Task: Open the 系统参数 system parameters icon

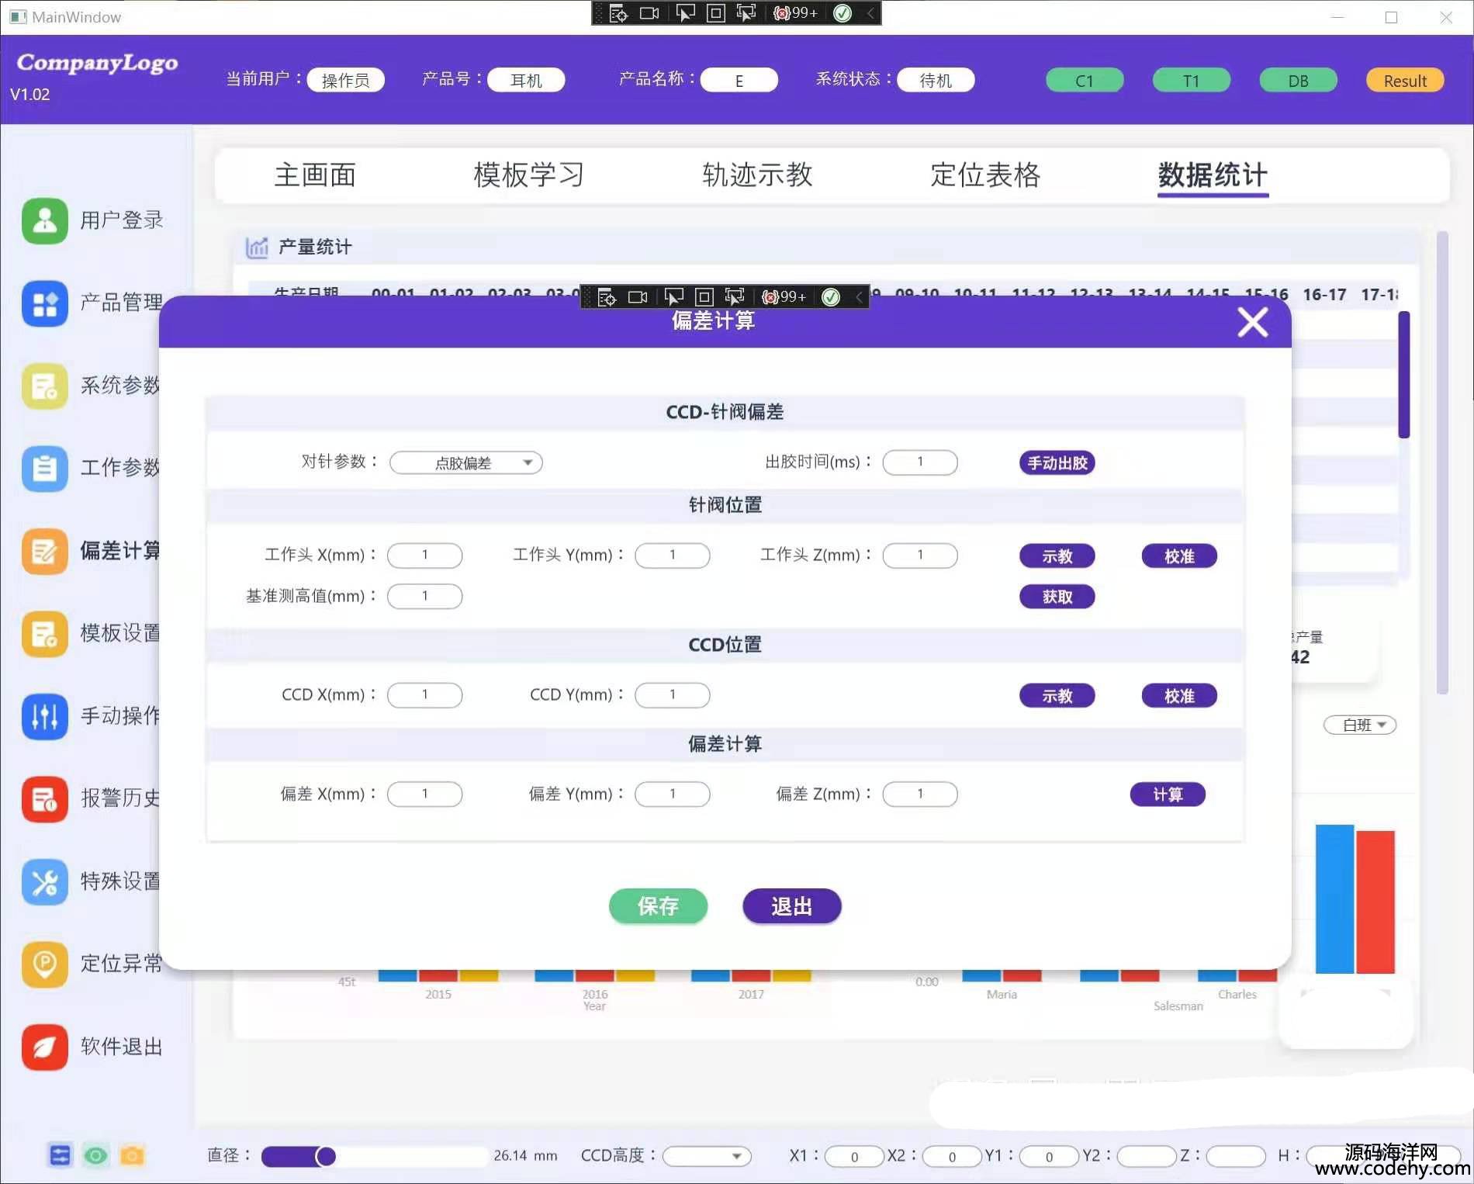Action: click(45, 386)
